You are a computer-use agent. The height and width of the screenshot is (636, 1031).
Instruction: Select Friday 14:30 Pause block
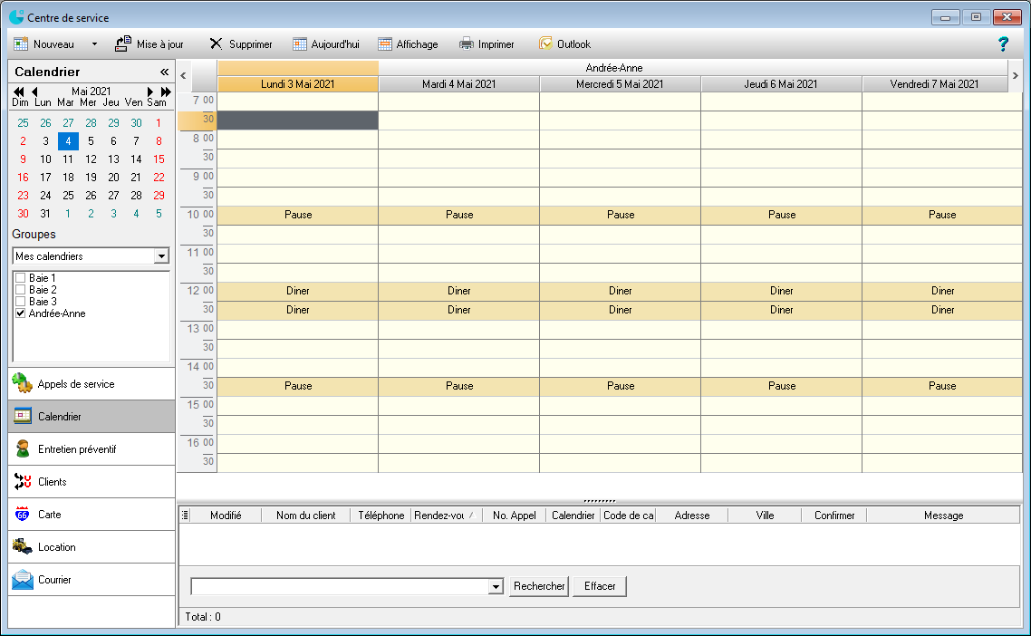pyautogui.click(x=942, y=386)
